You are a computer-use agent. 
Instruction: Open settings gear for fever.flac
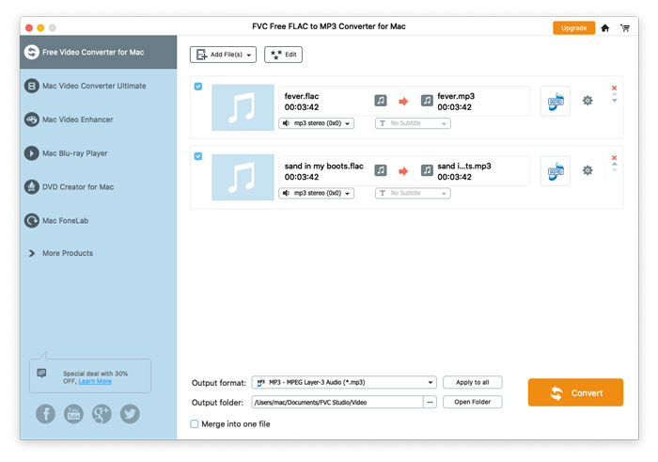[587, 101]
